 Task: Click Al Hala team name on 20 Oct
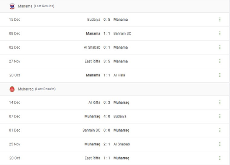(119, 75)
